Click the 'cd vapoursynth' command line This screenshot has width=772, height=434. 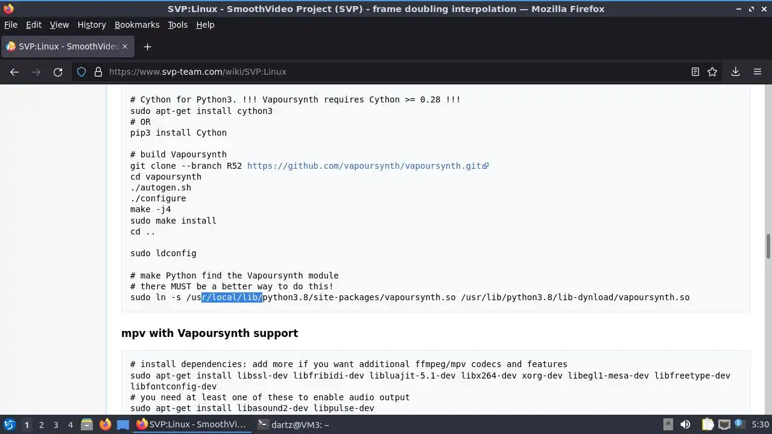pos(166,177)
